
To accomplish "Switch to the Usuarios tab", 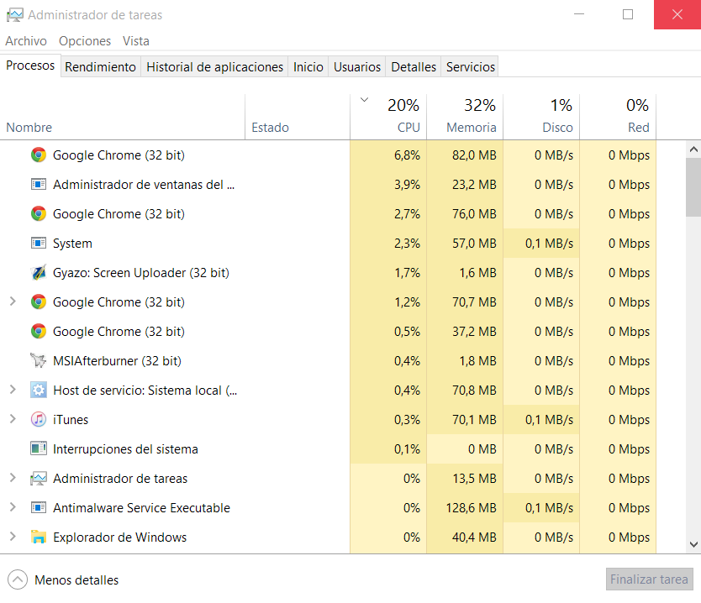I will [x=357, y=67].
